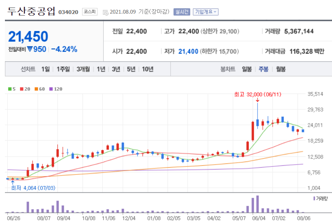Click the 상한가 29,100 text

pyautogui.click(x=220, y=31)
